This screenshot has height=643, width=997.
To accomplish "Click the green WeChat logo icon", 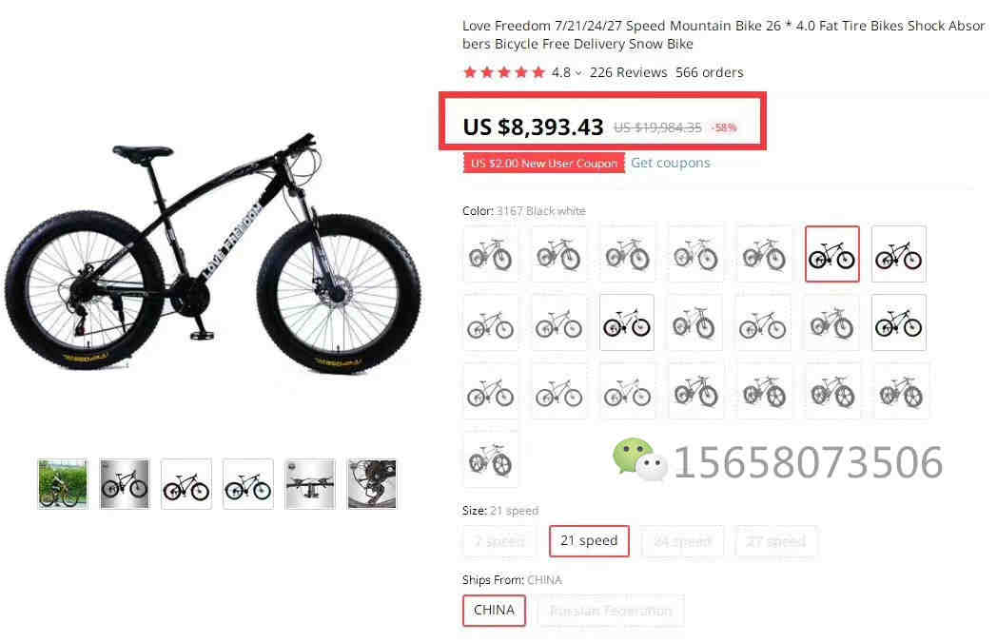I will point(639,459).
